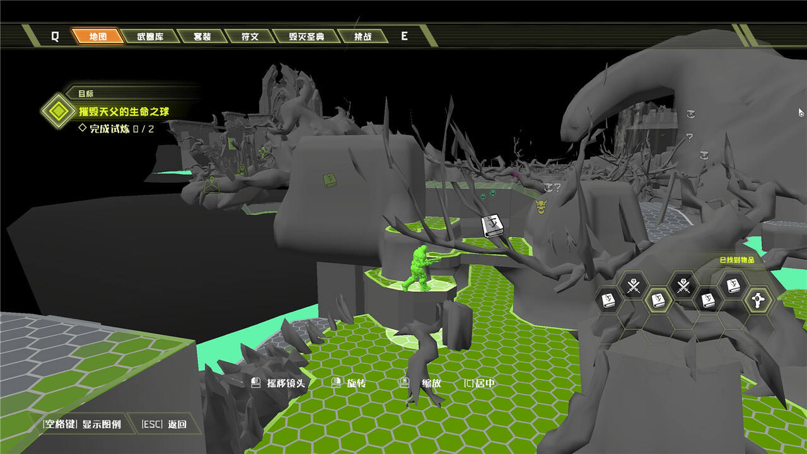Go to the 挑战 (Challenges) tab

363,37
